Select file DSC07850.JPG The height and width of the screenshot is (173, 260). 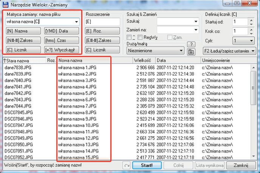tap(19, 145)
